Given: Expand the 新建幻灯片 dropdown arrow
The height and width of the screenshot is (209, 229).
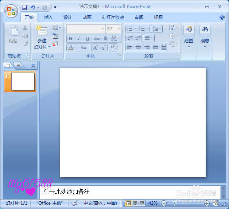Looking at the screenshot, I should tap(49, 47).
